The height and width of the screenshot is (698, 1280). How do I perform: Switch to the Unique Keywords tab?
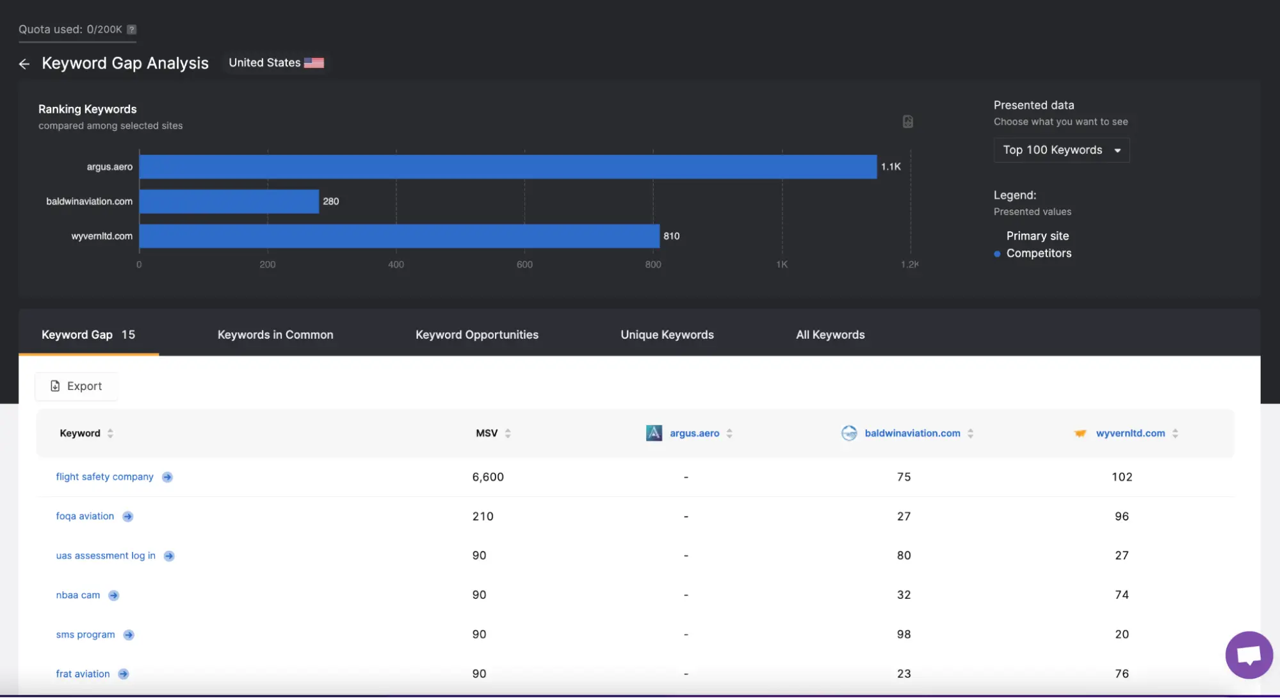[x=667, y=335]
